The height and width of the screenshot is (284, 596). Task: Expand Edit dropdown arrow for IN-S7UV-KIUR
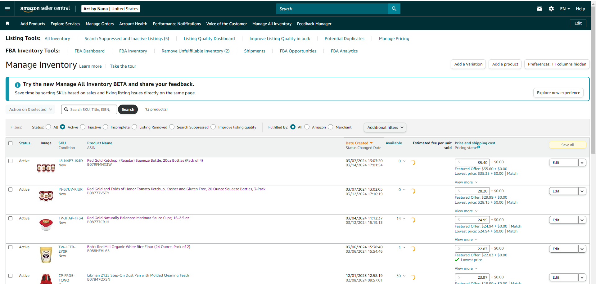point(582,191)
